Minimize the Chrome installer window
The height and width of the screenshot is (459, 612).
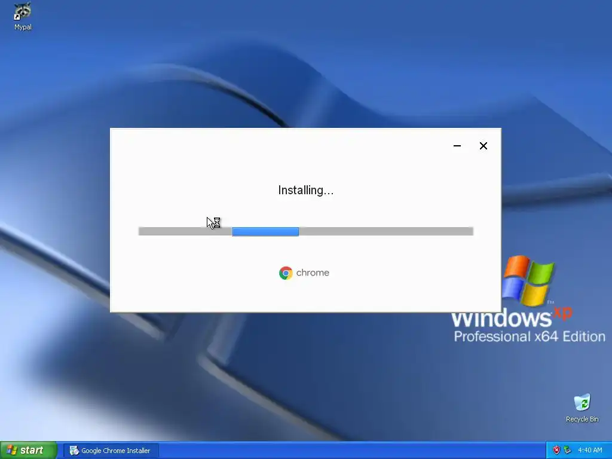(457, 146)
